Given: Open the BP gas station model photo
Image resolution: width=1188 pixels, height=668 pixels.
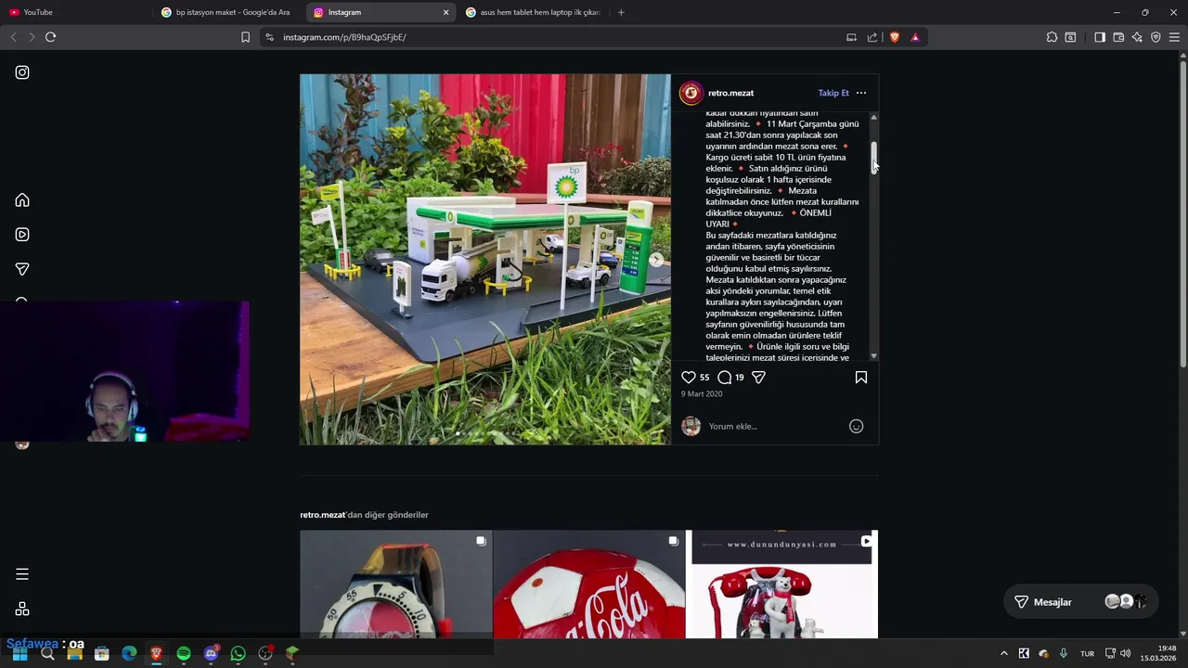Looking at the screenshot, I should point(484,259).
